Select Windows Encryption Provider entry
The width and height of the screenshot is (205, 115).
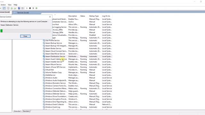point(56,99)
